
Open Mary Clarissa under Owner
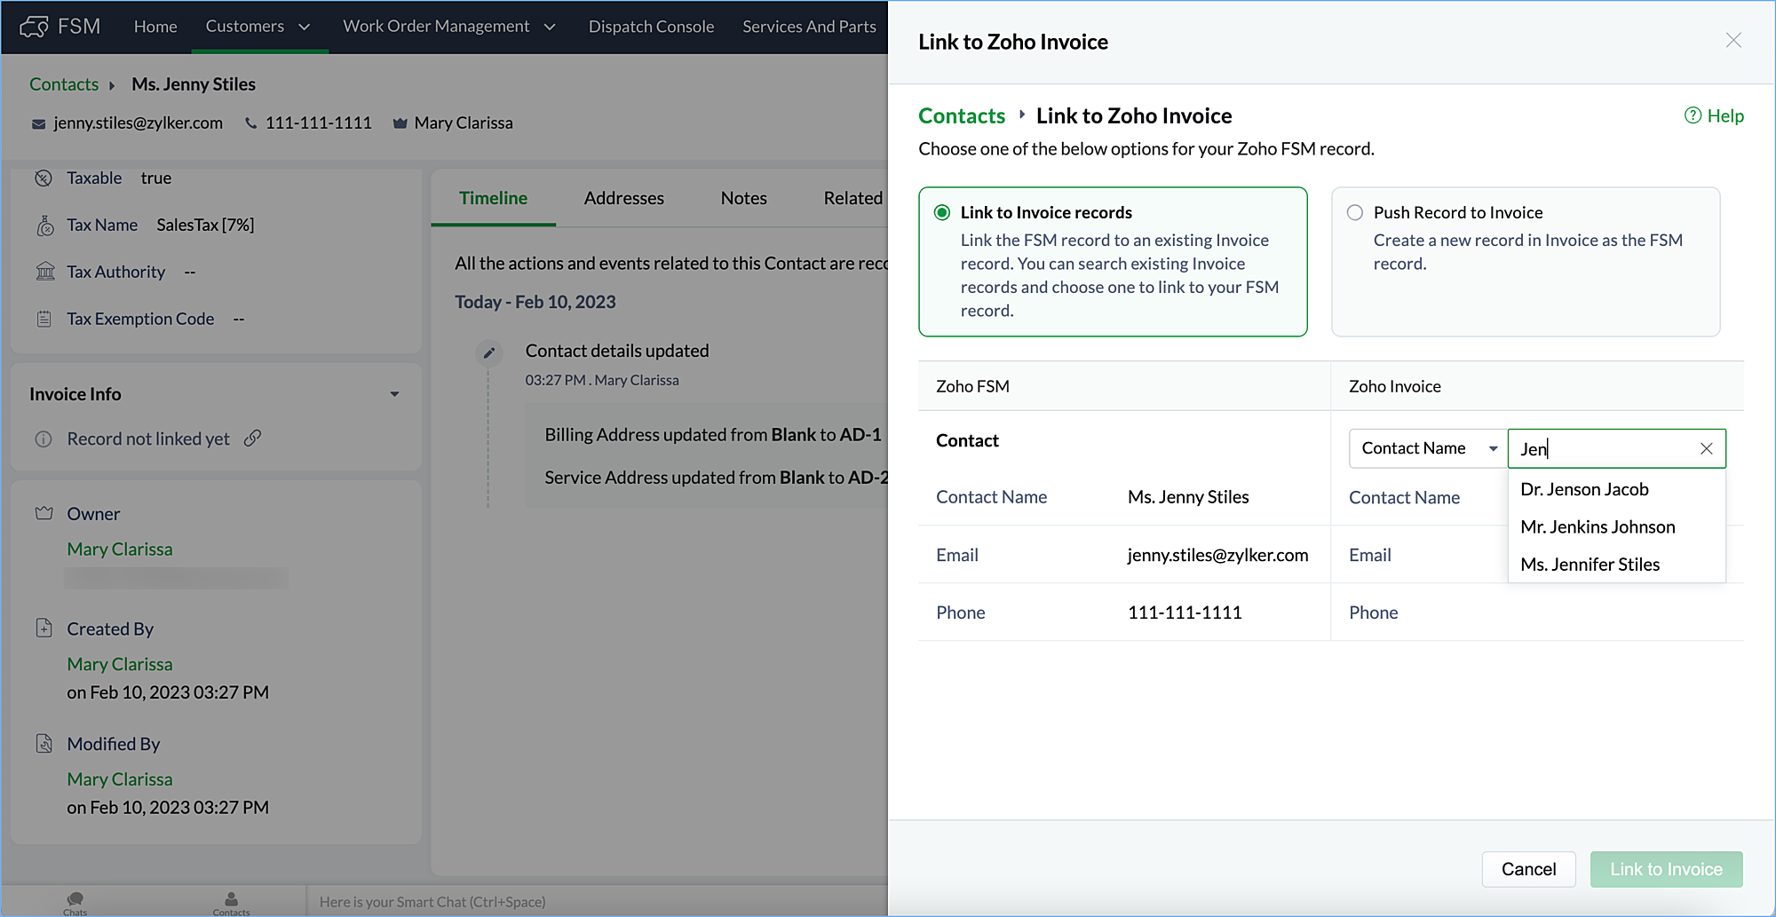120,549
